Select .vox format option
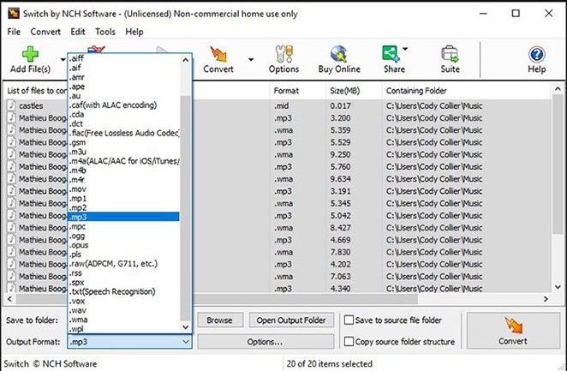 click(x=123, y=302)
